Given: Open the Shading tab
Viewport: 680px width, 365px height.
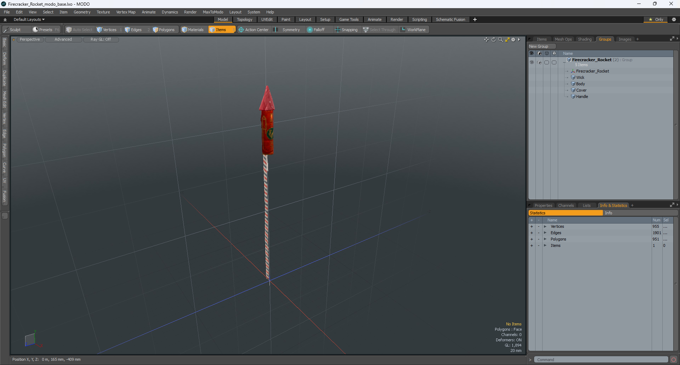Looking at the screenshot, I should pos(585,39).
